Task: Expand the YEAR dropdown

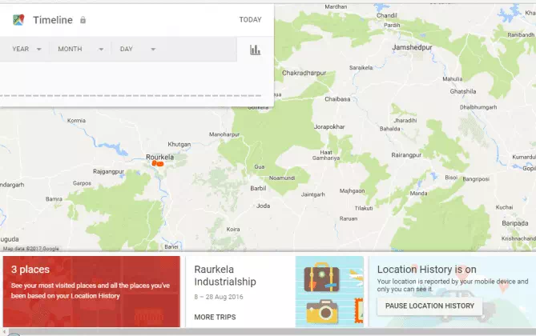Action: [25, 50]
